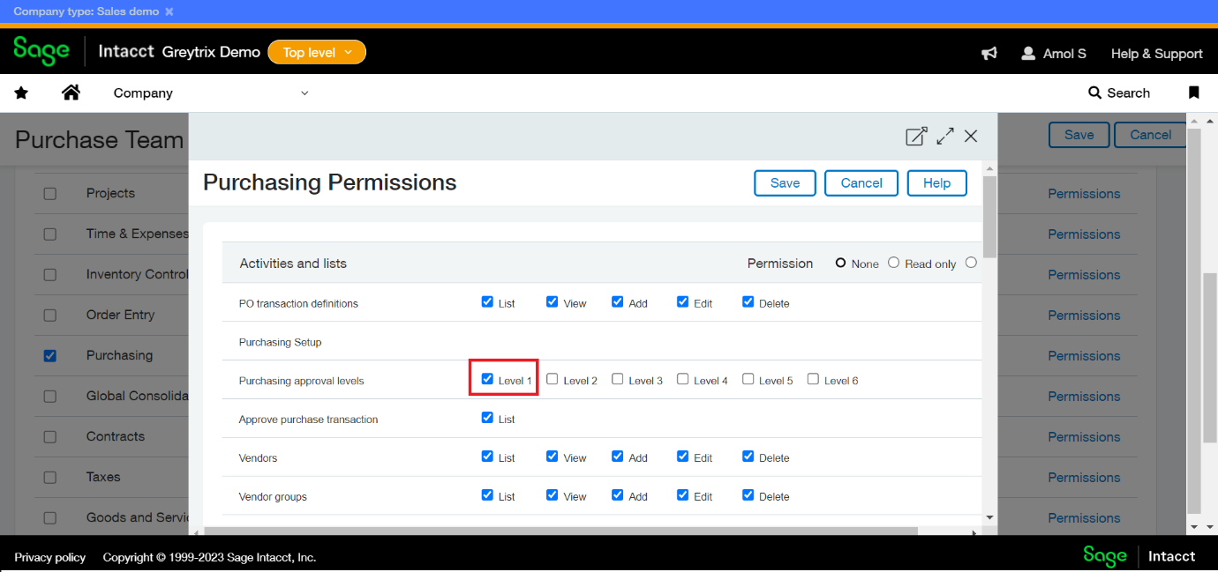Toggle Delete checkbox for Vendors
Viewport: 1218px width, 572px height.
click(x=748, y=457)
